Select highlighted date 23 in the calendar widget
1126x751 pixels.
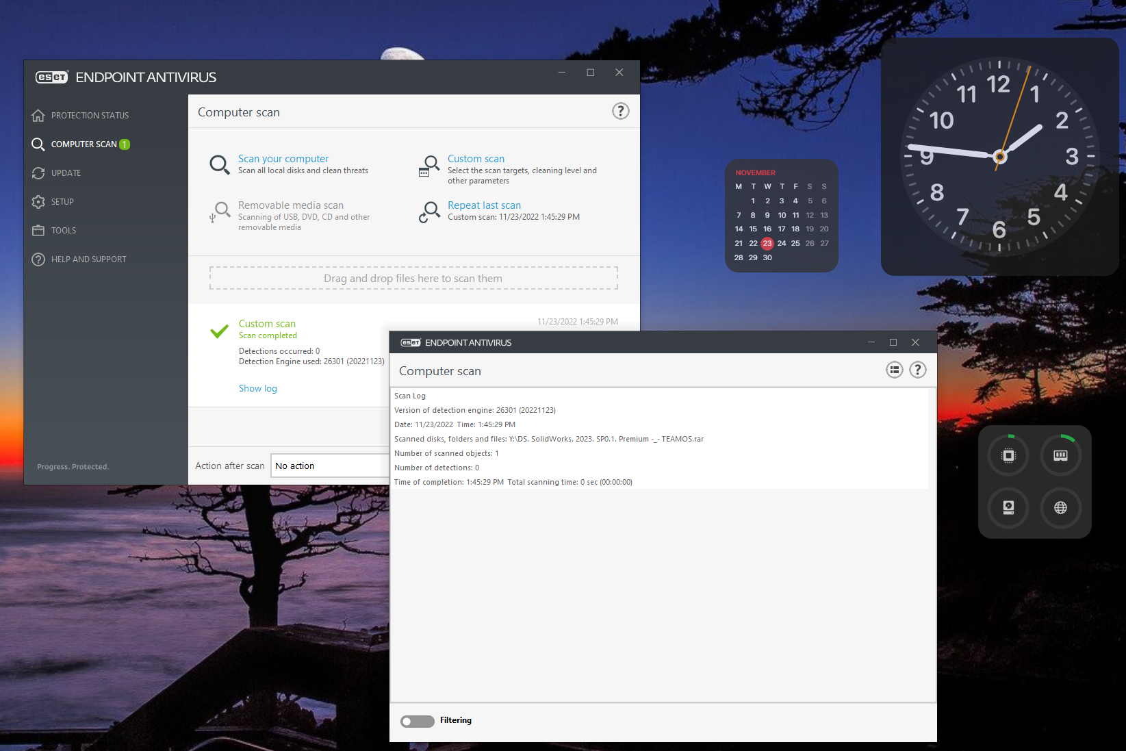click(767, 244)
